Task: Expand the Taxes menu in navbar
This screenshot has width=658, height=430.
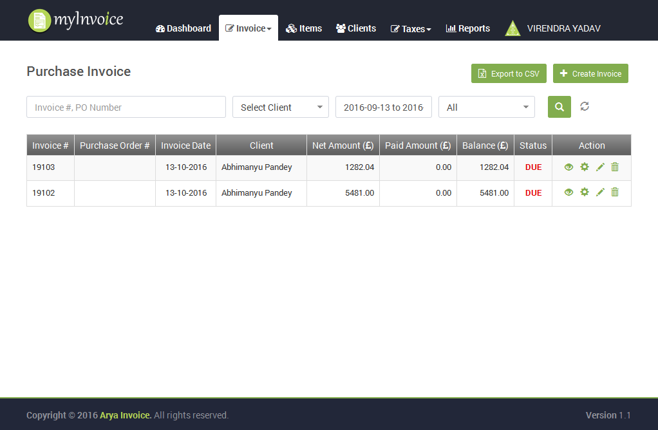Action: point(411,29)
